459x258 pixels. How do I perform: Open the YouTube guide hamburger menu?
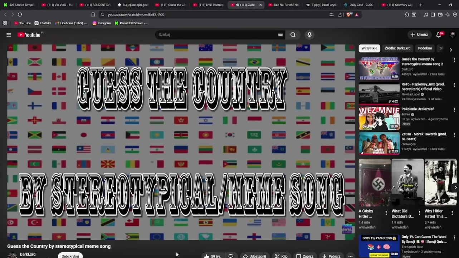(9, 35)
